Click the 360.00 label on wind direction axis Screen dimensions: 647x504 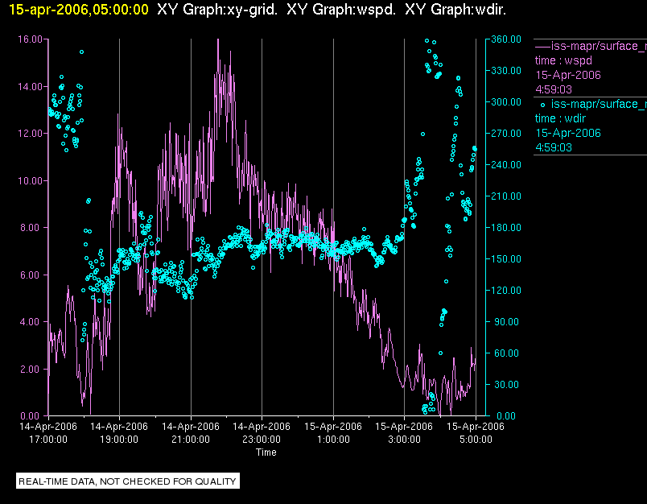click(506, 39)
